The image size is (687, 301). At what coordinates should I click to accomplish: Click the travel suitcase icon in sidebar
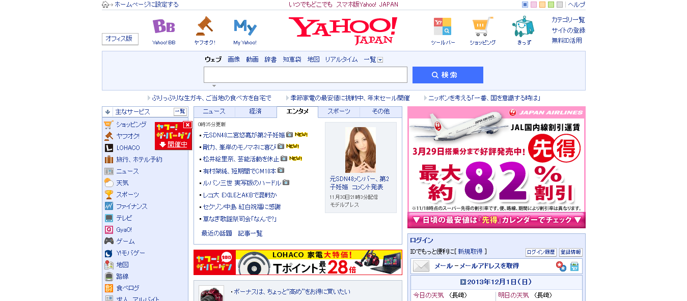click(x=108, y=160)
